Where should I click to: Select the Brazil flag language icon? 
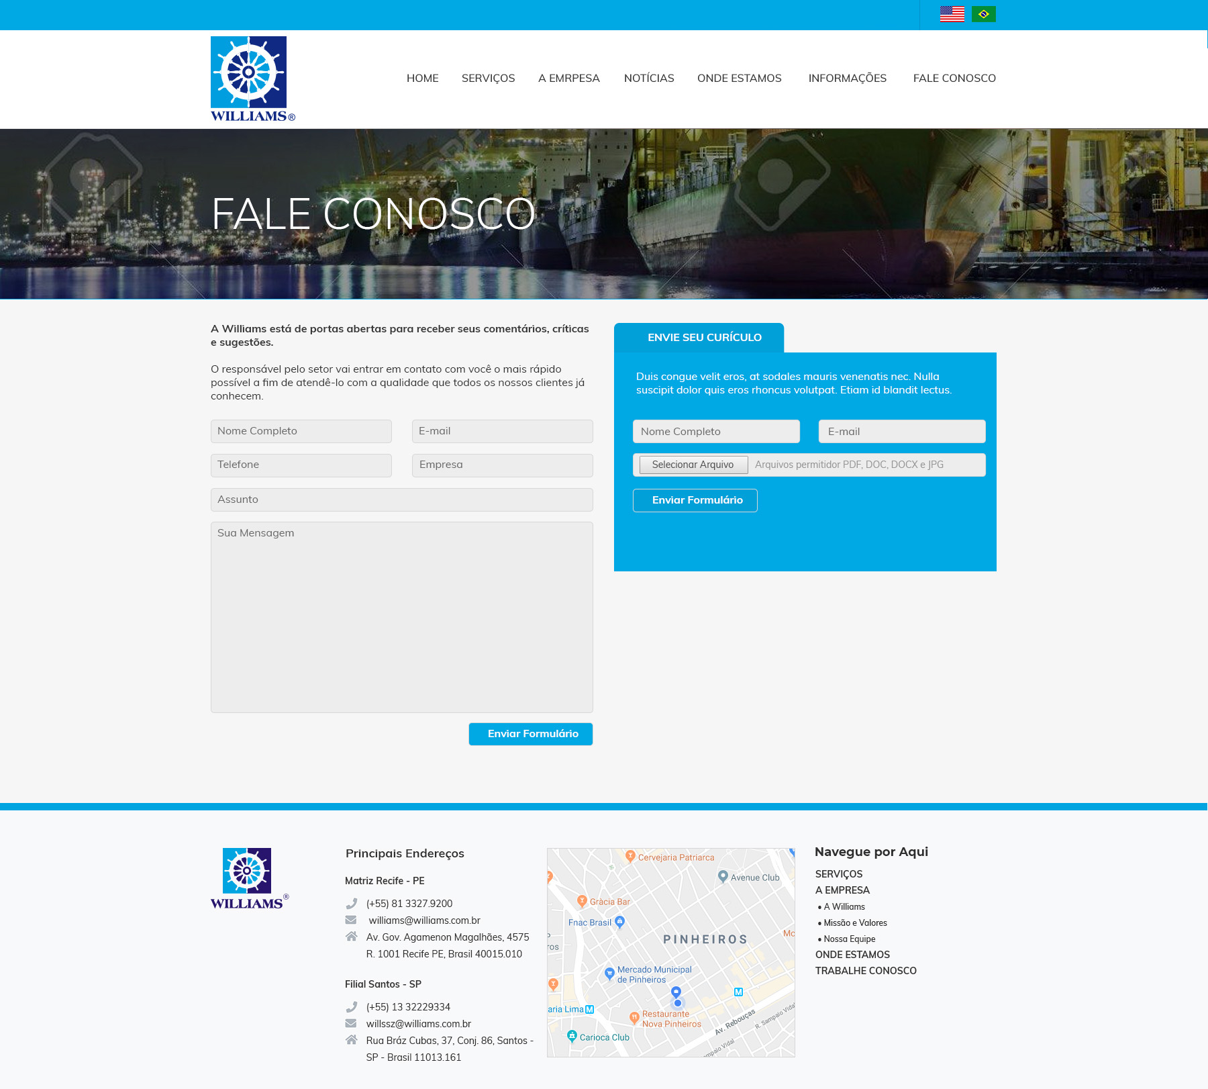coord(983,14)
